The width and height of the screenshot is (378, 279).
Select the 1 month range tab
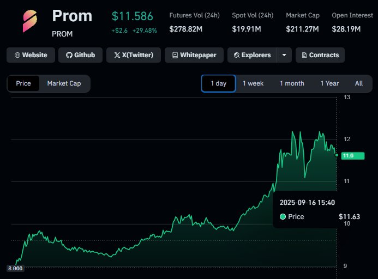(x=292, y=83)
